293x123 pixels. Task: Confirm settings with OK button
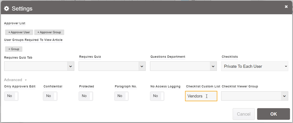click(x=273, y=114)
